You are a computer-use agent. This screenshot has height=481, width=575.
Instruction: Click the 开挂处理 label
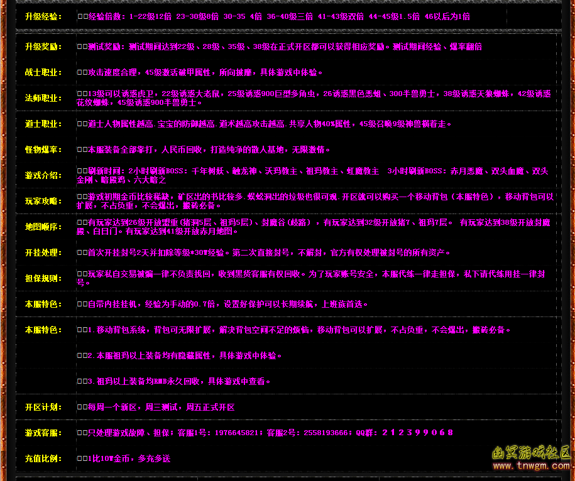point(43,252)
